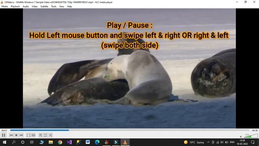
Task: Open network status tray icon
Action: coord(218,142)
